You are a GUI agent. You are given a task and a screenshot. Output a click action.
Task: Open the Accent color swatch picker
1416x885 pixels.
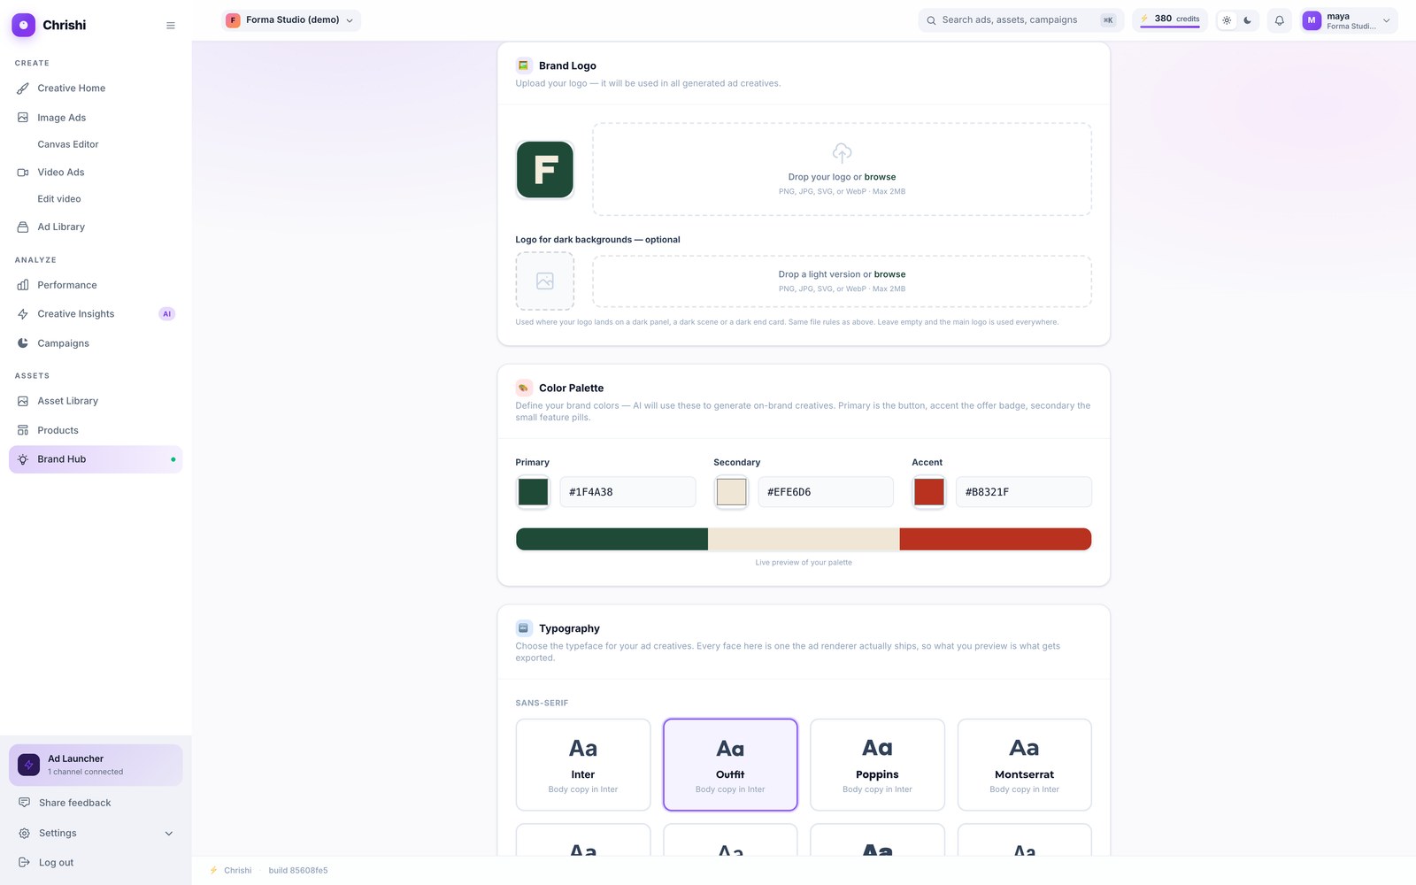point(929,492)
